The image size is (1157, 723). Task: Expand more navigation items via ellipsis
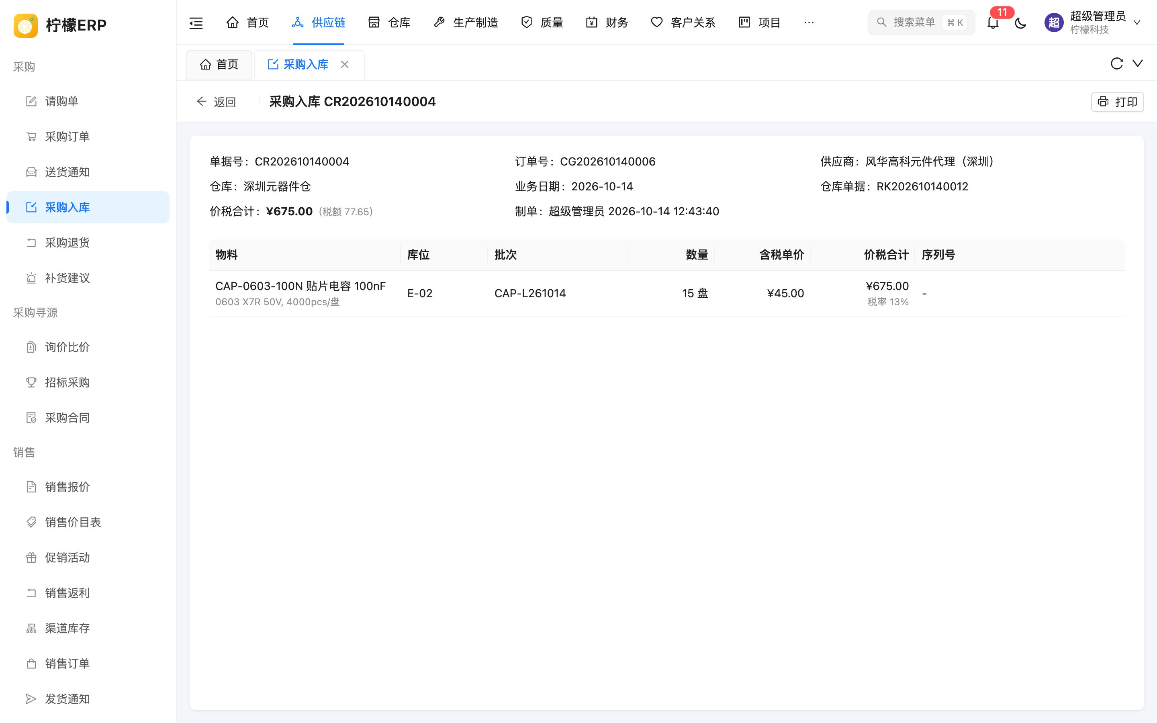809,22
